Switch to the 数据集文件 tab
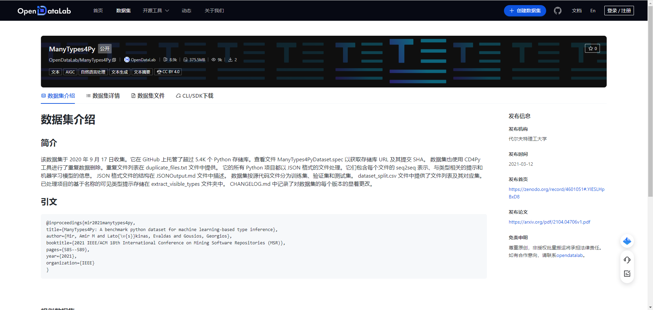This screenshot has width=653, height=310. pos(148,96)
